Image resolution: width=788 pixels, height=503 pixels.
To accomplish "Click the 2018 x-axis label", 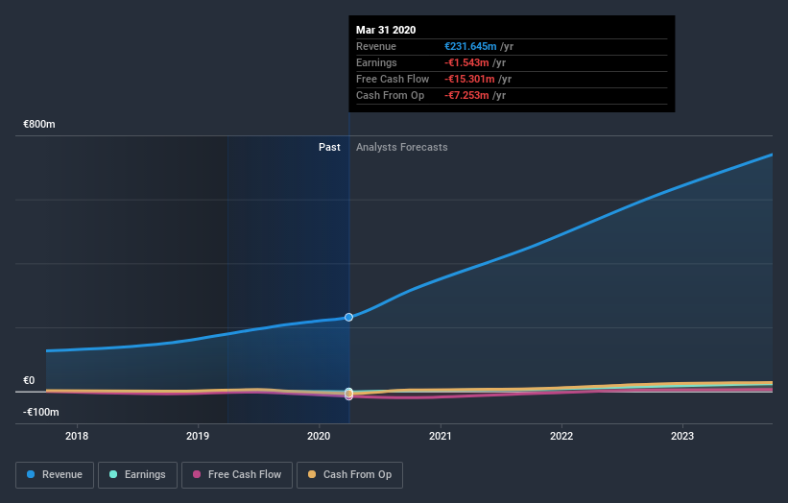I will tap(77, 436).
